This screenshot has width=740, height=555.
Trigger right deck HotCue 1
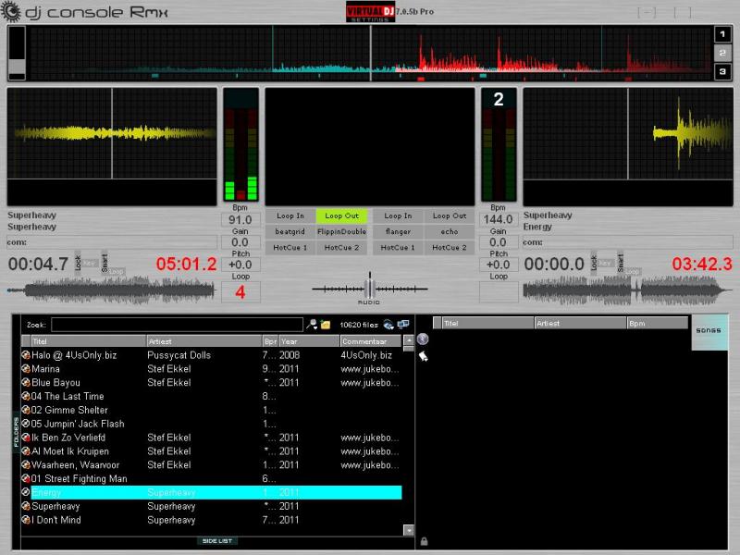click(x=398, y=247)
